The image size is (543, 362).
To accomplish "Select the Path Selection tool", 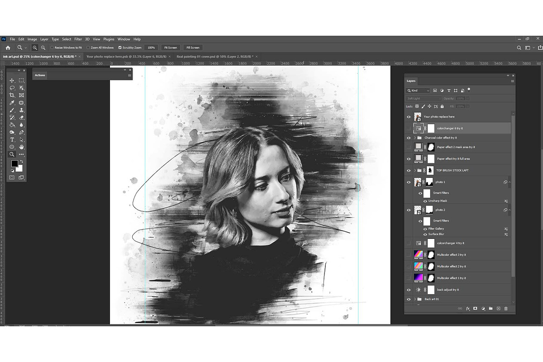I will pos(21,139).
